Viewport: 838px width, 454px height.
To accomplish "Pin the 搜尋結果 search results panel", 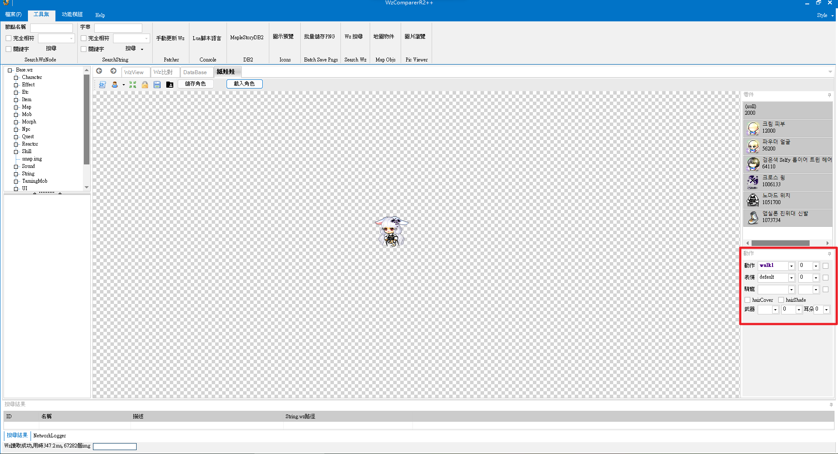I will pos(831,404).
